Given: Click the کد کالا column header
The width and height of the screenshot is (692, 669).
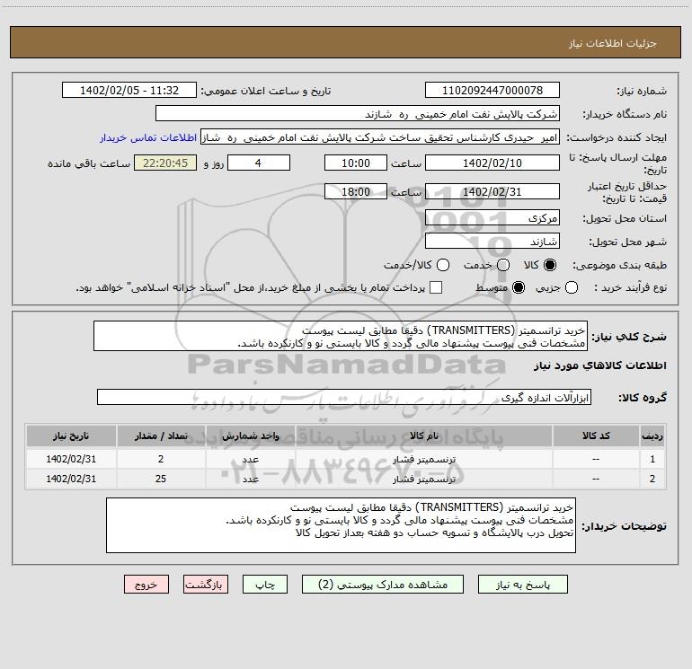Looking at the screenshot, I should 596,436.
